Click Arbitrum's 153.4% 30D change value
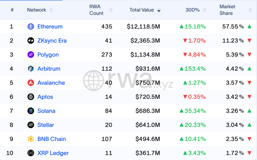The width and height of the screenshot is (257, 160). [x=195, y=69]
